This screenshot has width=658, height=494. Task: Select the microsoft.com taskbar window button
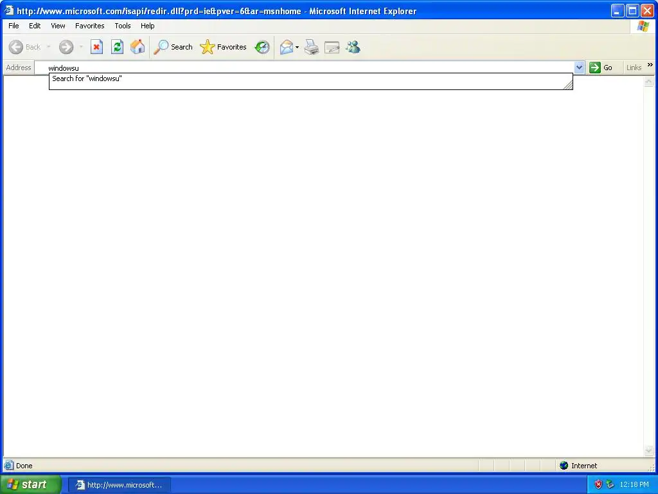tap(120, 485)
